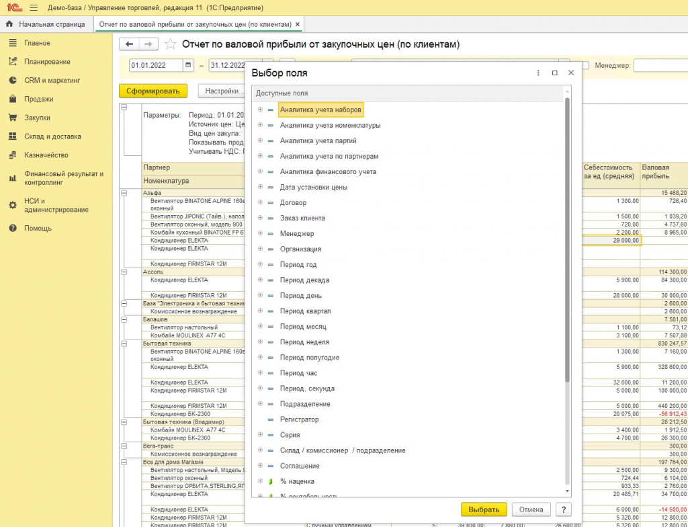This screenshot has width=688, height=527.
Task: Add report to favorites with star icon
Action: tap(171, 44)
